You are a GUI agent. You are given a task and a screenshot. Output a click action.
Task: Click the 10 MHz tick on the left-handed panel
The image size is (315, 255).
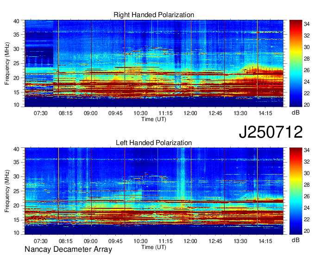coord(17,232)
